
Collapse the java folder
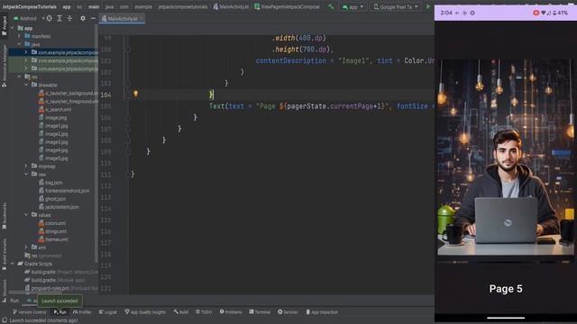(x=20, y=44)
